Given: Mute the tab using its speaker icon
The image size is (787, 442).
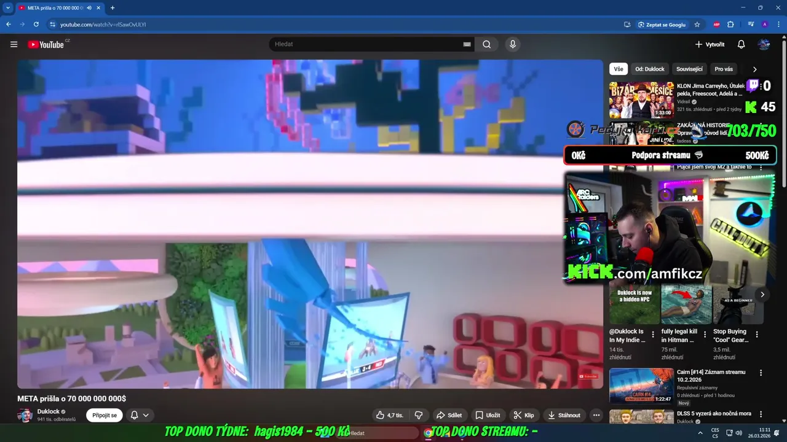Looking at the screenshot, I should [89, 8].
